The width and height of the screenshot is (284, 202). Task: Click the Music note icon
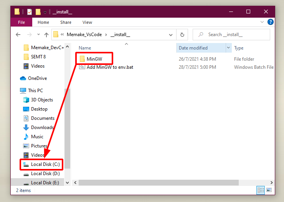[26, 137]
